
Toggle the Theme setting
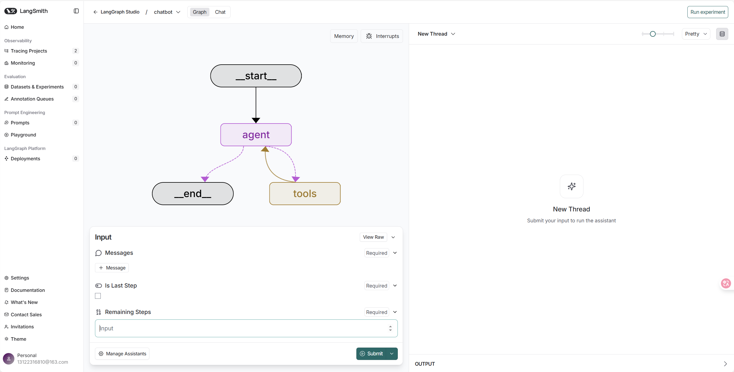18,339
